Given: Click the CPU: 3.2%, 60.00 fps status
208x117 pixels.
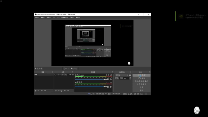Looking at the screenshot, I should [133, 94].
